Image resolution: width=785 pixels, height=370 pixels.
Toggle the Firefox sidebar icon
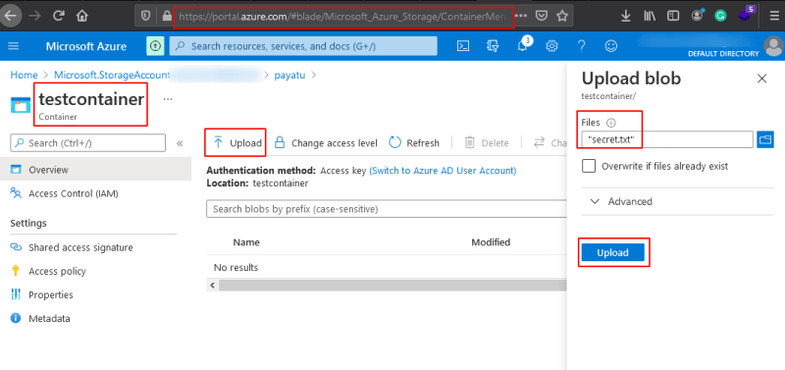(x=673, y=16)
